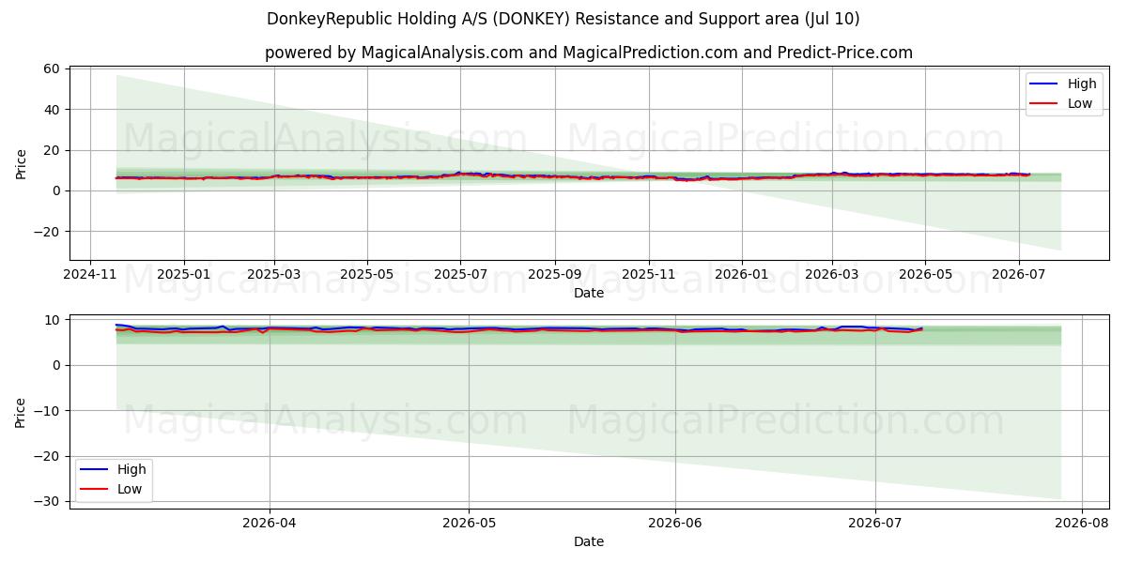Click the '2026-03' date tick label
Image resolution: width=1127 pixels, height=563 pixels.
(832, 276)
